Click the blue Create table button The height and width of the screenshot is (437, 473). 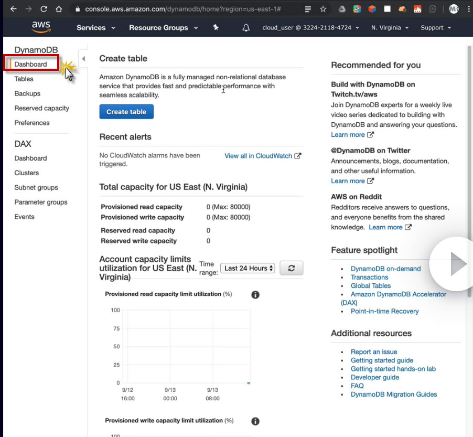coord(126,112)
